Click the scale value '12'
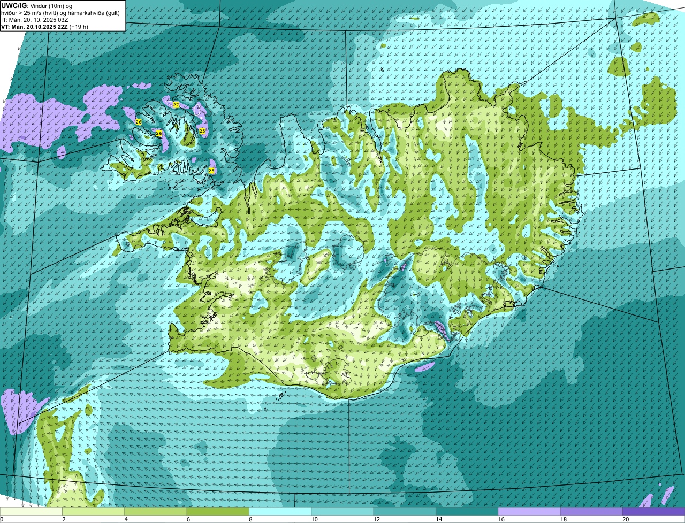 376,519
